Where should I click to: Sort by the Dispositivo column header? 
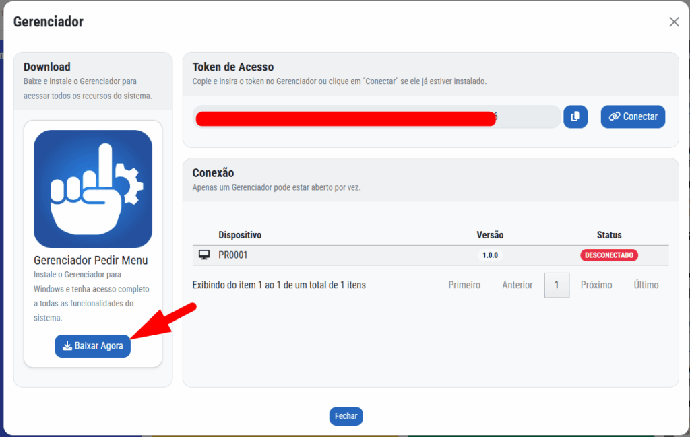240,235
